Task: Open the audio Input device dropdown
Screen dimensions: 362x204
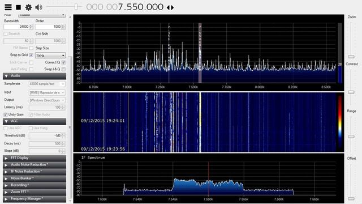Action: (47, 92)
